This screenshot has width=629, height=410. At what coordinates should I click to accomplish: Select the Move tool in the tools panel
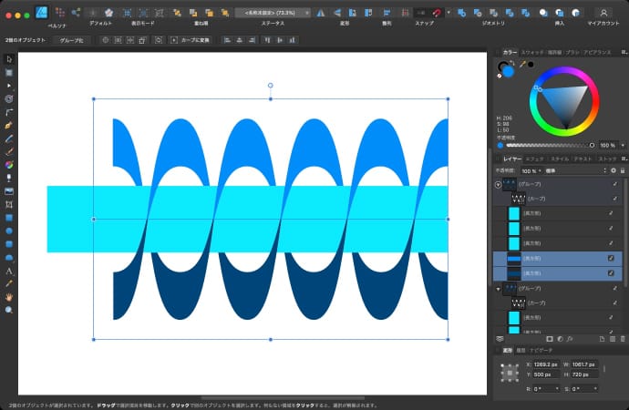[x=9, y=58]
